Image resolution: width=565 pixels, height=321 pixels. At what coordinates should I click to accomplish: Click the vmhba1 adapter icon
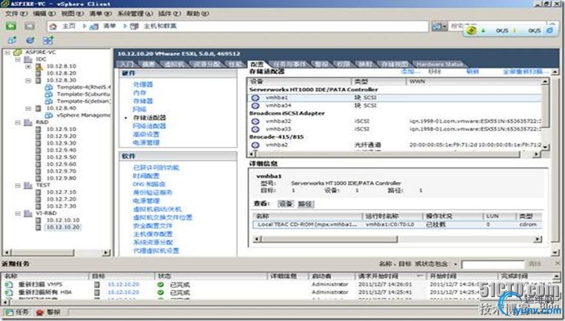point(256,98)
